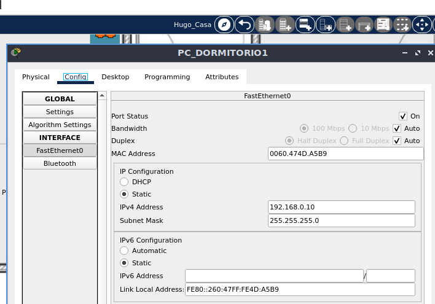Open the Algorithm Settings section
Image resolution: width=435 pixels, height=304 pixels.
click(x=60, y=125)
